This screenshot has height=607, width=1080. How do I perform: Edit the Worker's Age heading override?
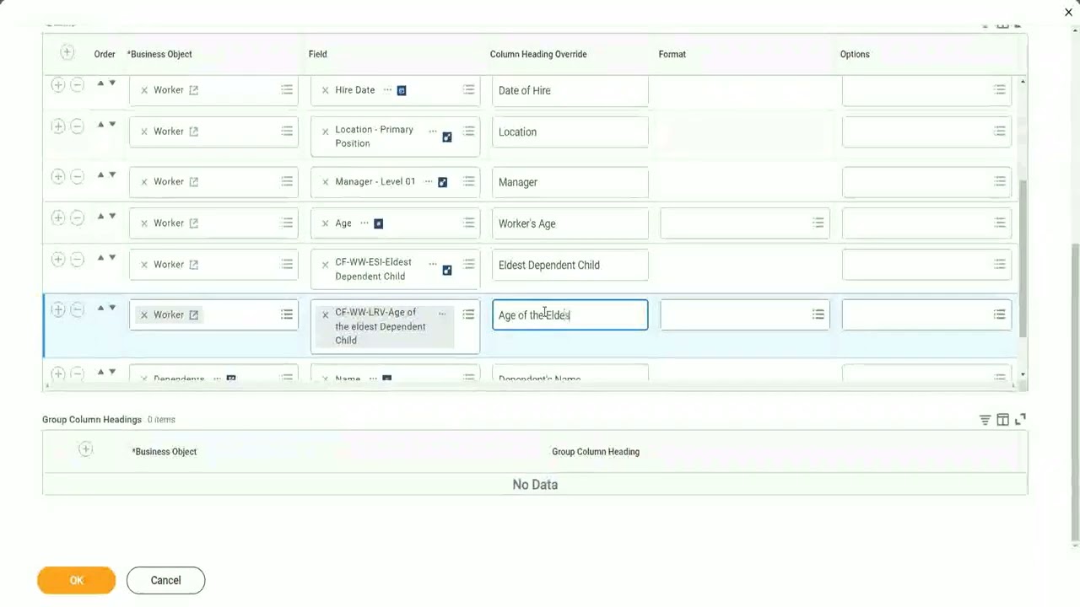pyautogui.click(x=570, y=223)
